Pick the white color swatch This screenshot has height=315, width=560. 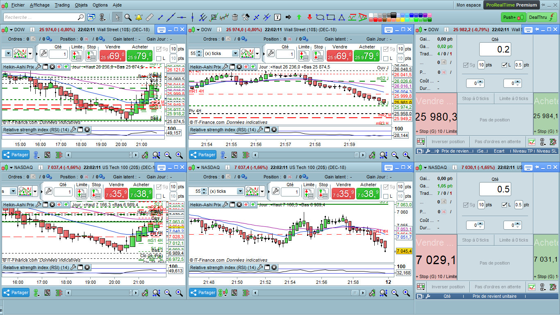point(371,15)
